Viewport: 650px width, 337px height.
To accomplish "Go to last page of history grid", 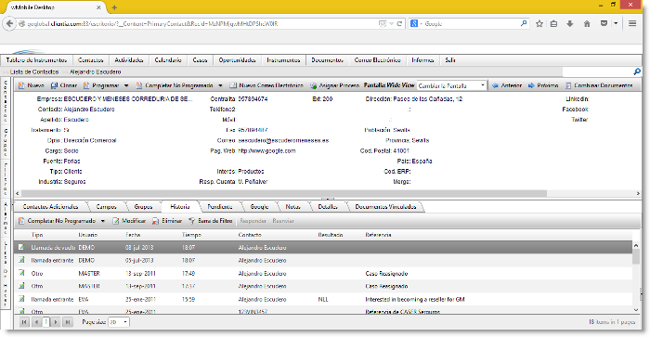I will pos(68,321).
